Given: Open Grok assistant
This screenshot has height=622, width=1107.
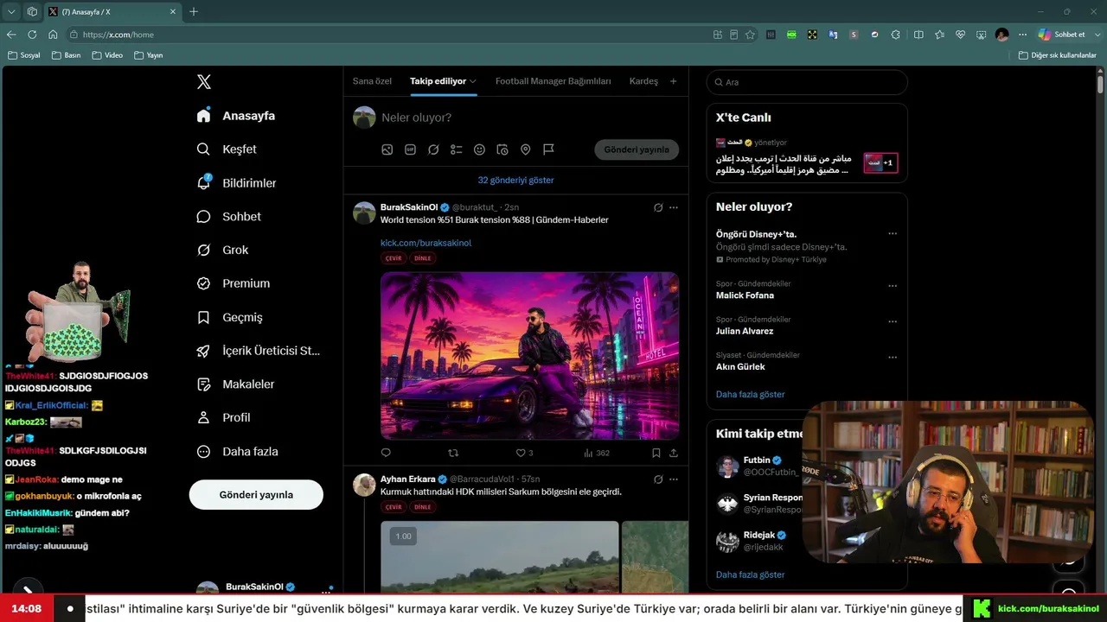Looking at the screenshot, I should 223,250.
